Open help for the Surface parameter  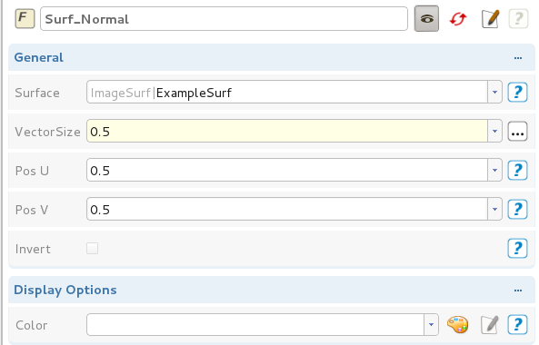pos(518,92)
